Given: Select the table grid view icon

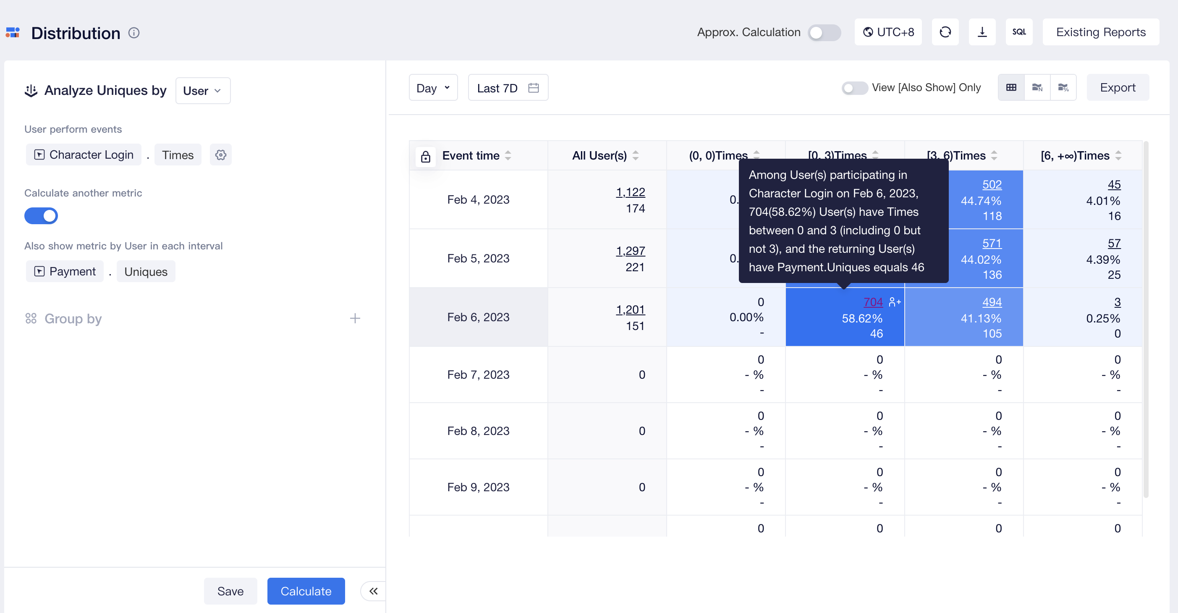Looking at the screenshot, I should tap(1011, 87).
